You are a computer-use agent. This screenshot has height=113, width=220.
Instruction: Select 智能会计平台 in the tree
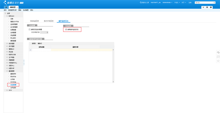(x=15, y=21)
